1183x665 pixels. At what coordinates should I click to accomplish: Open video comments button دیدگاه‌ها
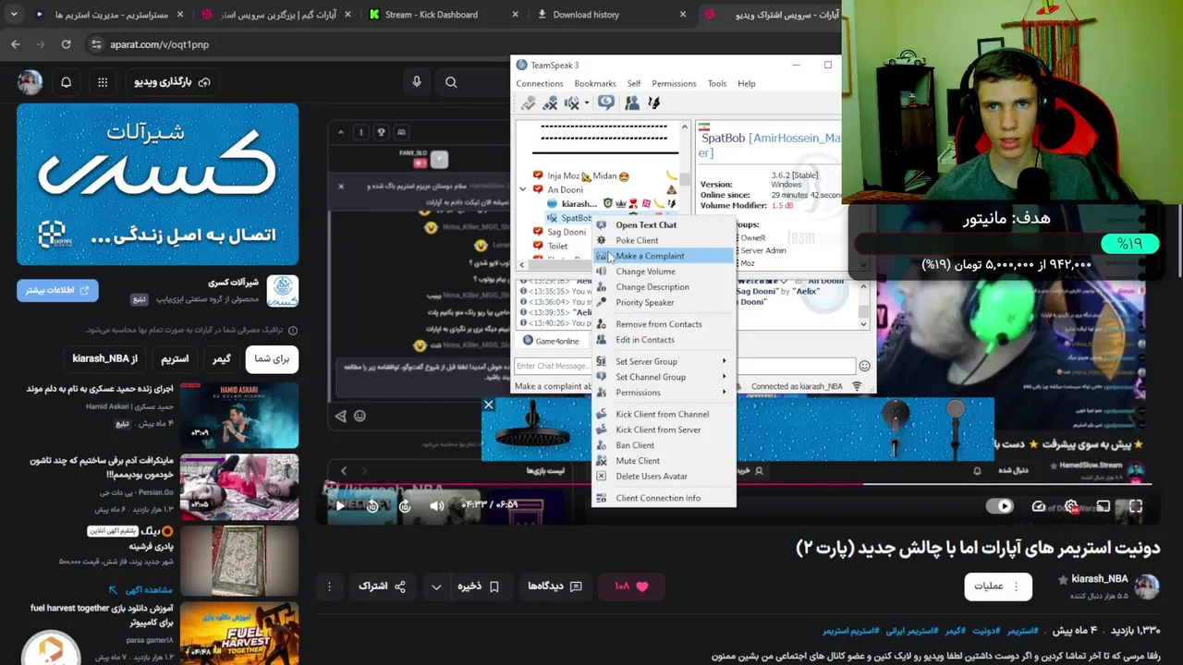click(555, 586)
